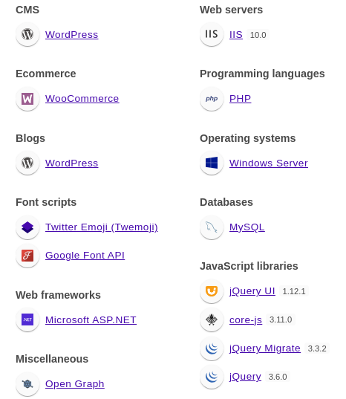Image resolution: width=346 pixels, height=399 pixels.
Task: Click the IIS web server icon
Action: click(212, 34)
